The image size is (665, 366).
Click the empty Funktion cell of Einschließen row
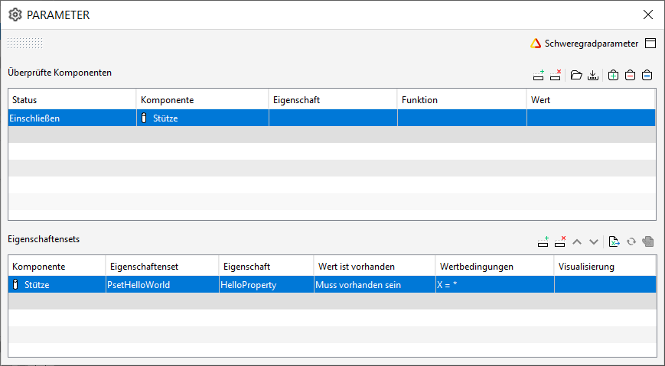pos(462,118)
